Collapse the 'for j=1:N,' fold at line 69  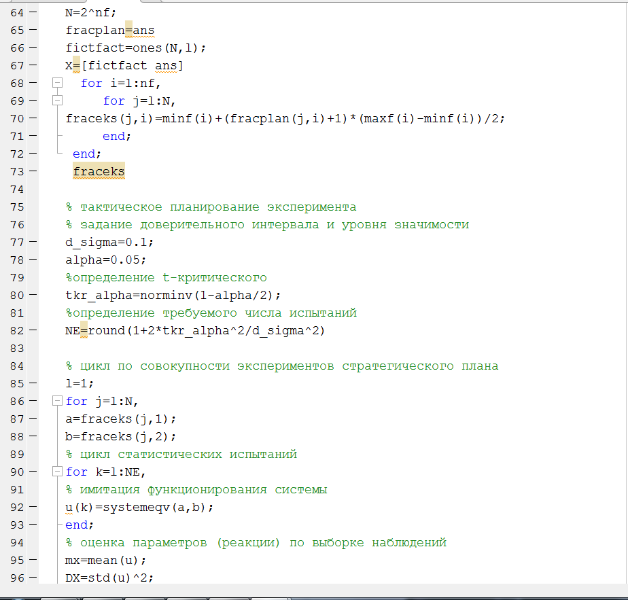(x=58, y=101)
